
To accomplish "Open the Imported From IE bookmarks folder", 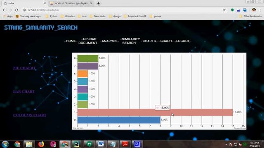I will (x=135, y=16).
